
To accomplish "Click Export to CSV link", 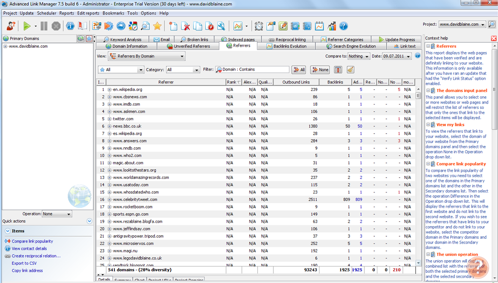I will [x=24, y=263].
